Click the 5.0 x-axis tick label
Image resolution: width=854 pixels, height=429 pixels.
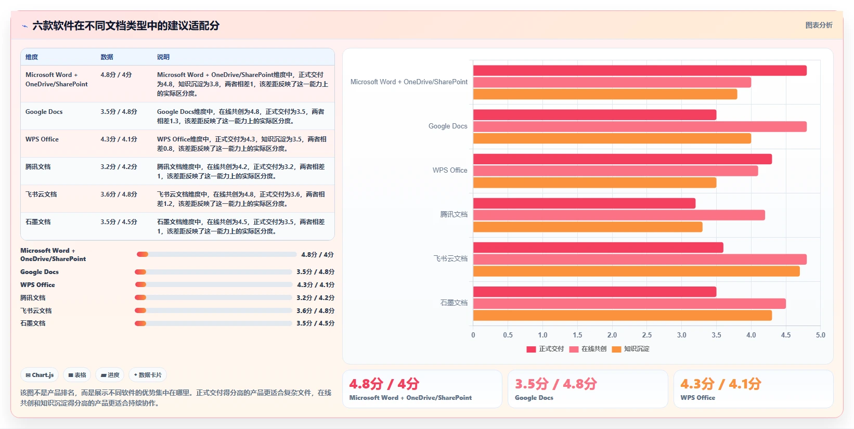[x=821, y=335]
